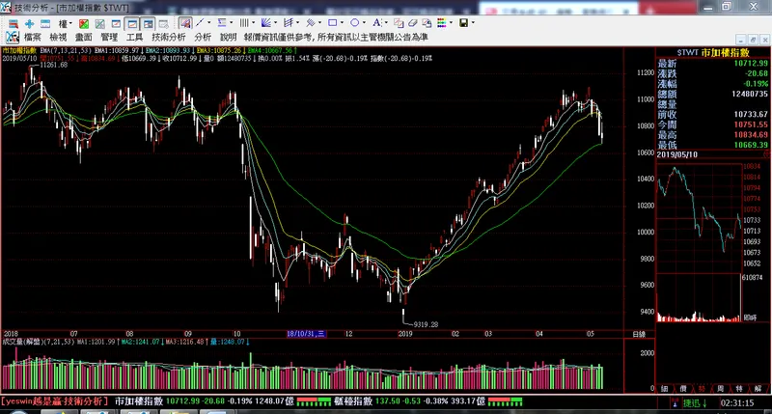
Task: Click the application logo icon beside 檔案
Action: tap(13, 37)
